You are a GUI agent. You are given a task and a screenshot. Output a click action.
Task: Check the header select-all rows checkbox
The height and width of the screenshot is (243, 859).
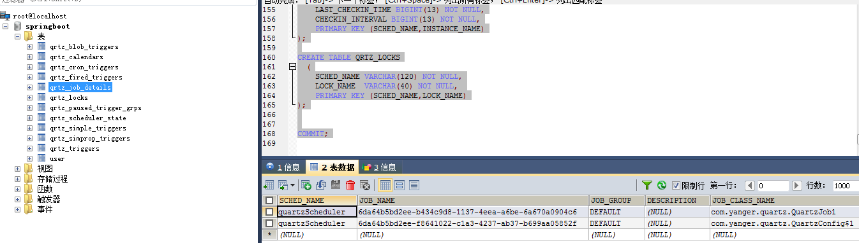(270, 200)
